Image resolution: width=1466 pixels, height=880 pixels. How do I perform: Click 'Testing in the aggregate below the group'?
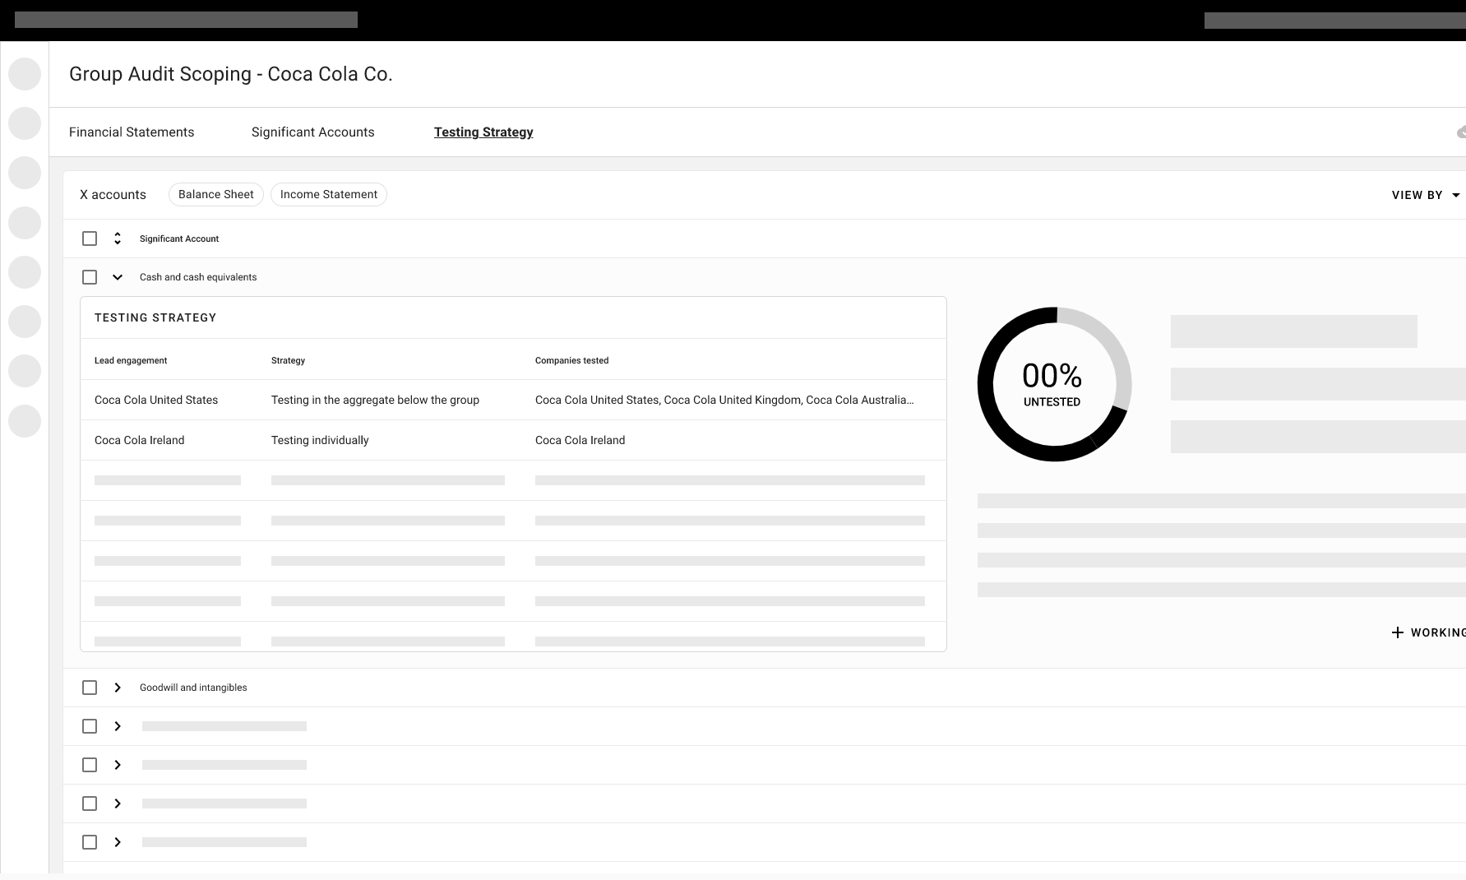point(375,400)
